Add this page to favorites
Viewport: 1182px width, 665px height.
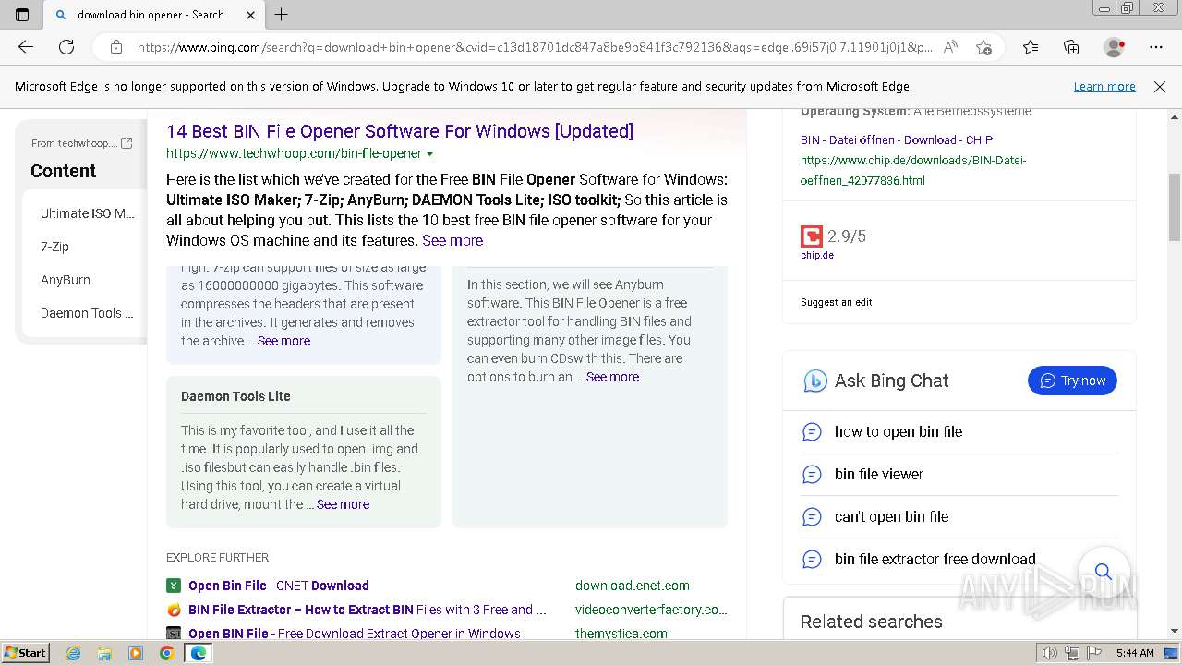(x=983, y=47)
